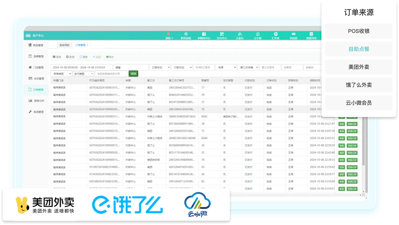Open 商品管理 in the left sidebar
The width and height of the screenshot is (399, 225).
(x=36, y=45)
